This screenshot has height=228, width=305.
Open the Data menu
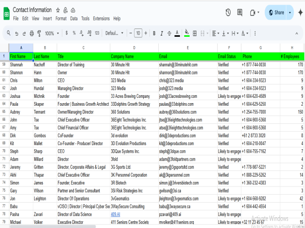74,19
